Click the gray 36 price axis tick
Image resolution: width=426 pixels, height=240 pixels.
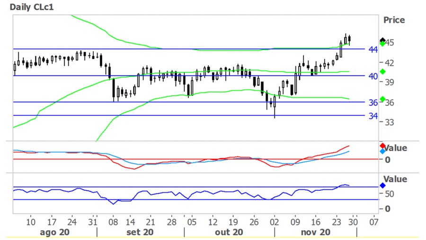[390, 103]
